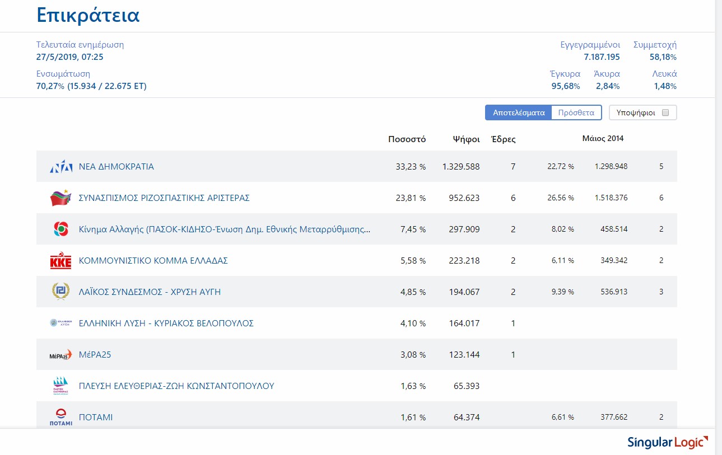
Task: Click the KKE red logo
Action: click(60, 261)
